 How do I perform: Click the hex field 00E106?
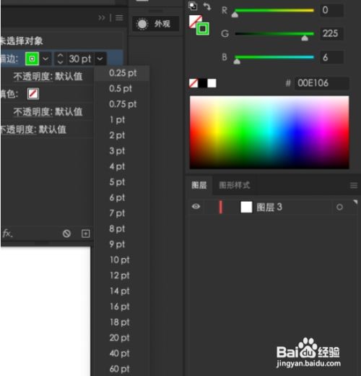tap(321, 83)
